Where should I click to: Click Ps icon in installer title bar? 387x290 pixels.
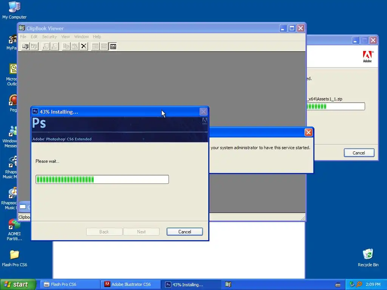[35, 111]
